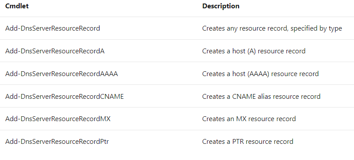Click the Cmdlet column header
Image resolution: width=354 pixels, height=160 pixels.
point(17,6)
